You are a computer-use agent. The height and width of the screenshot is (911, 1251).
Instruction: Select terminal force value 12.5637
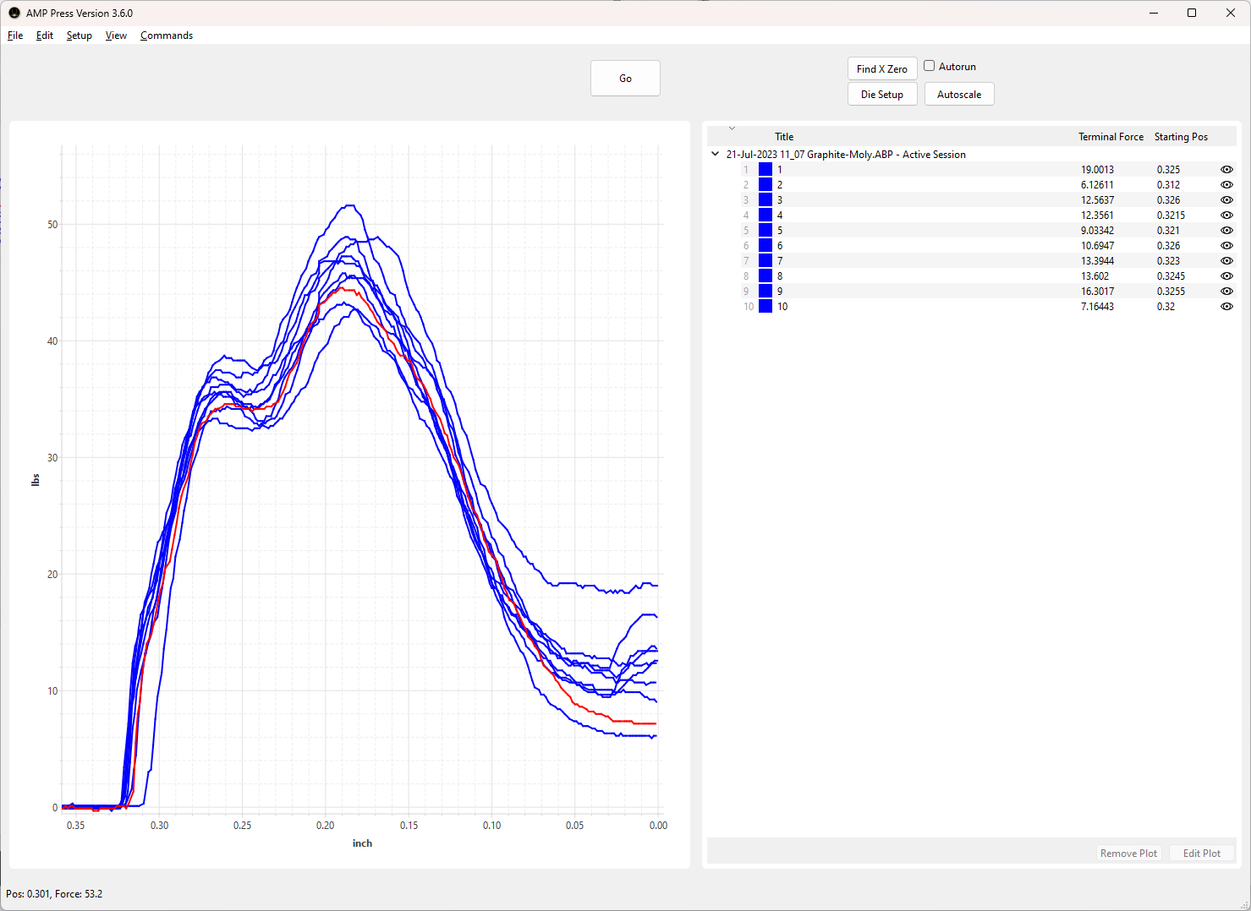(1097, 200)
